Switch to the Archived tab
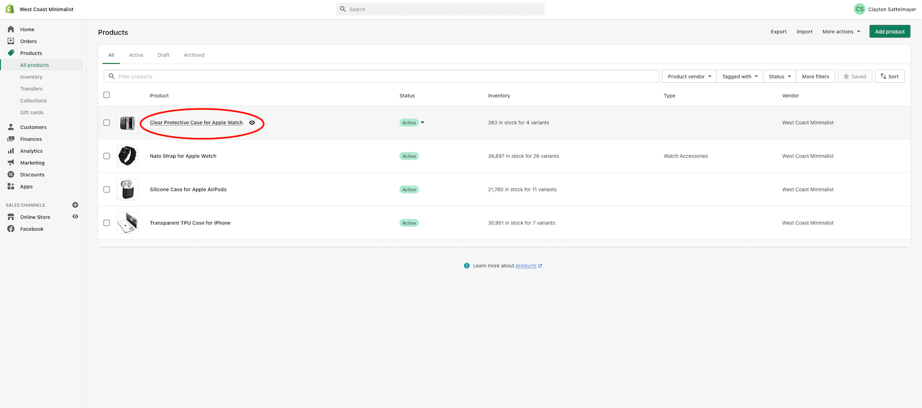 coord(194,55)
